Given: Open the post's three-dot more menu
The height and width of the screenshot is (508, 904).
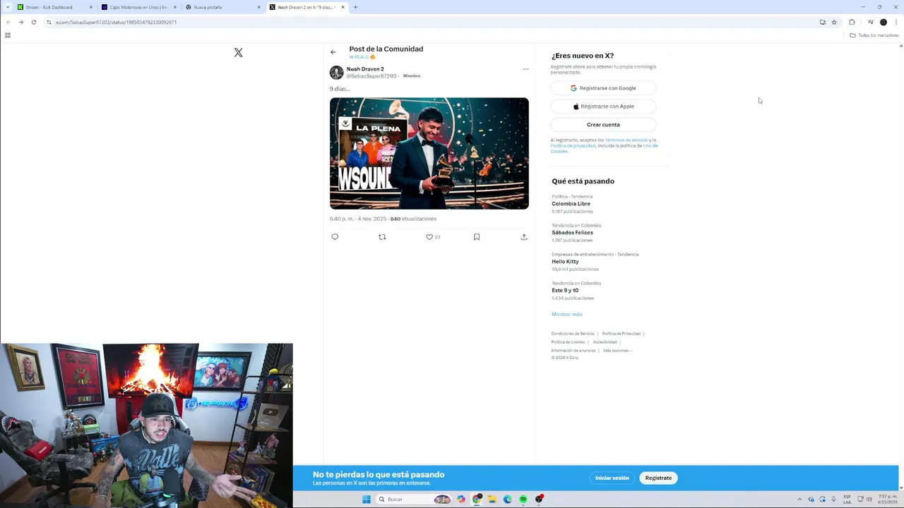Looking at the screenshot, I should tap(525, 69).
